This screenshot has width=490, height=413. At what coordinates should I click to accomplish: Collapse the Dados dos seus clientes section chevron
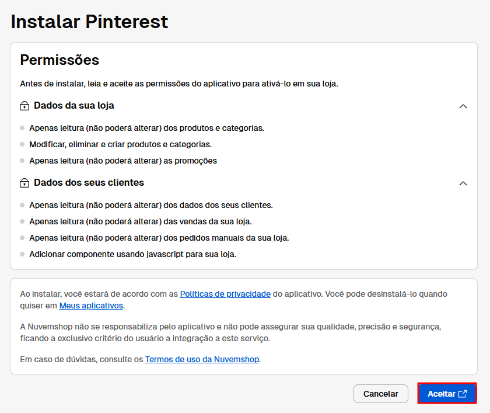click(x=463, y=183)
